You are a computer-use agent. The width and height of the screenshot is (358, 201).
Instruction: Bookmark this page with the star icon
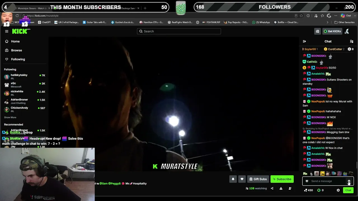(301, 16)
